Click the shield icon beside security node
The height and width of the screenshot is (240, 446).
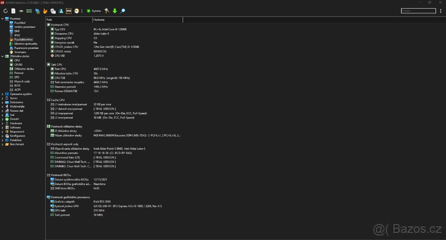click(7, 132)
